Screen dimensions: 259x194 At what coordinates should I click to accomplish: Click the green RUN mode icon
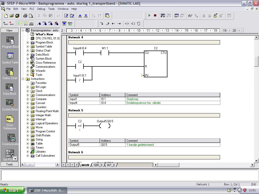[149, 16]
